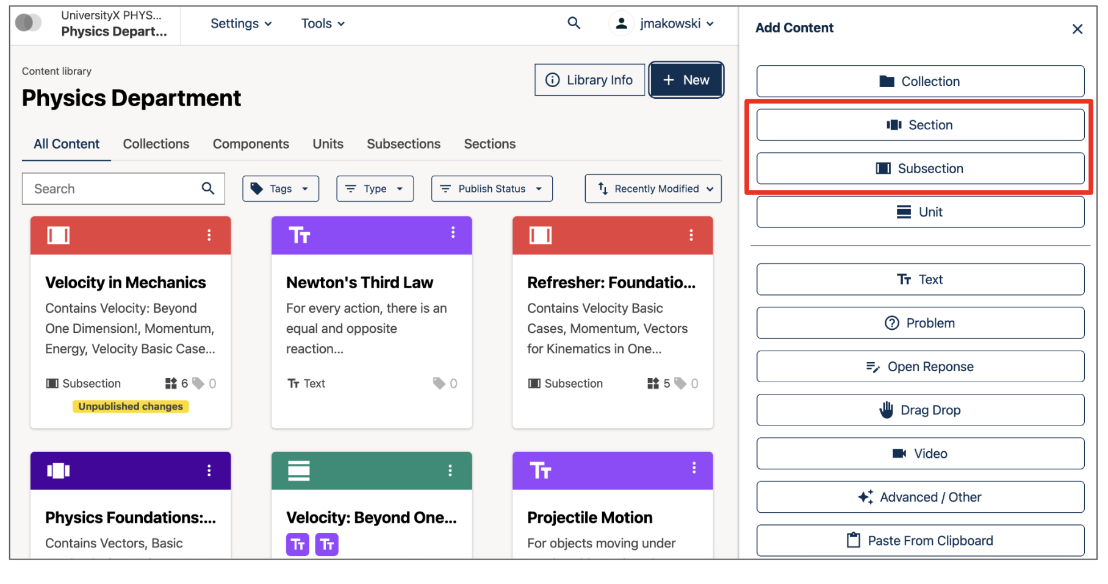
Task: Open the kebab menu on Projectile Motion card
Action: point(693,468)
